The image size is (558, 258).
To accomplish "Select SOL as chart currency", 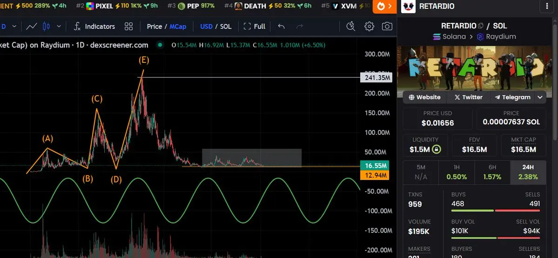I will [x=226, y=26].
